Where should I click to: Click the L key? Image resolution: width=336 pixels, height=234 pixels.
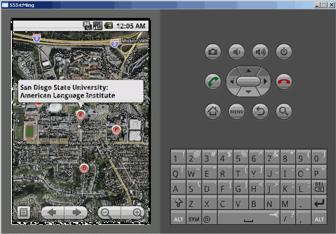point(303,187)
